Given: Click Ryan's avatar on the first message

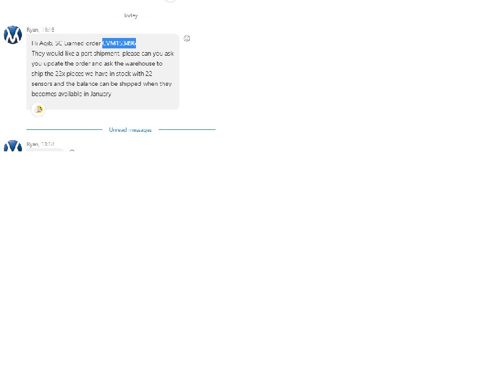Looking at the screenshot, I should (x=13, y=35).
